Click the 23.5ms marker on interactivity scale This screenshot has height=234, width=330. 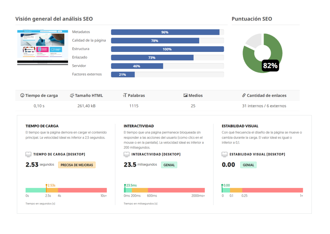click(125, 186)
